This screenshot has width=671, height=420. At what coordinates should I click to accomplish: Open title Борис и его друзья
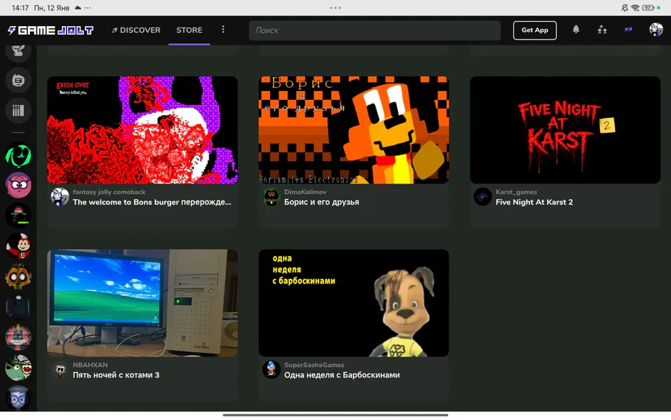(x=321, y=202)
